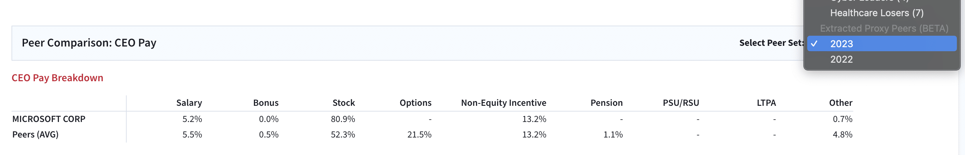The width and height of the screenshot is (965, 155).
Task: Click the Peer Comparison: CEO Pay title
Action: pyautogui.click(x=89, y=43)
